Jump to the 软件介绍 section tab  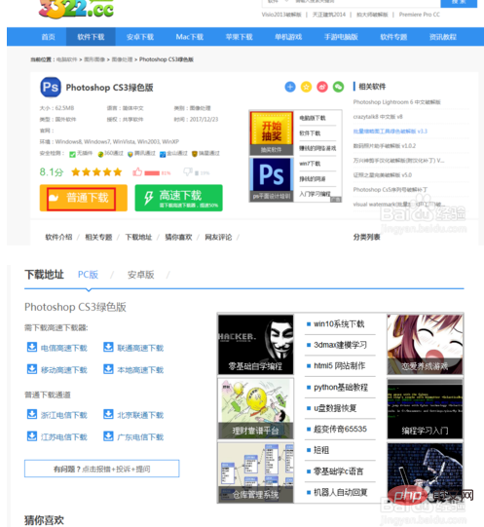coord(58,237)
